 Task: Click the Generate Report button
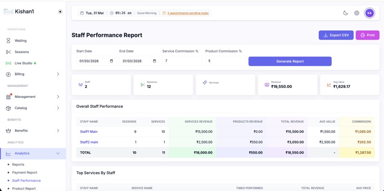tap(290, 61)
